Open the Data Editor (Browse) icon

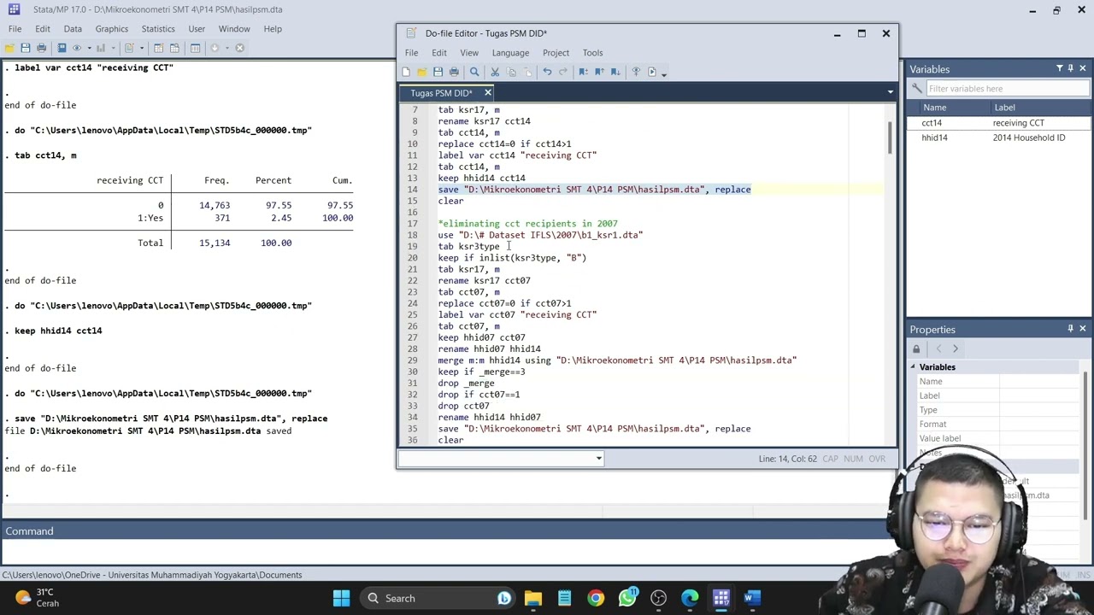tap(174, 48)
